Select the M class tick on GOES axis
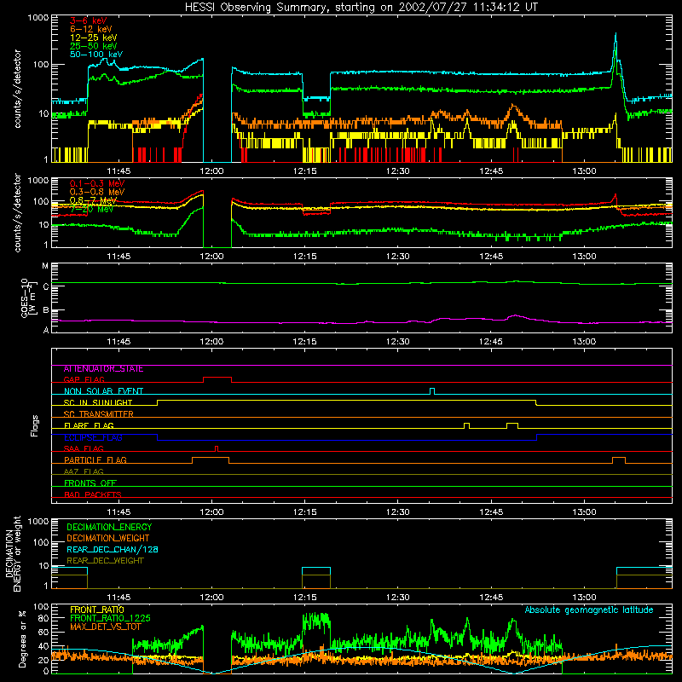The width and height of the screenshot is (682, 682). [x=45, y=266]
